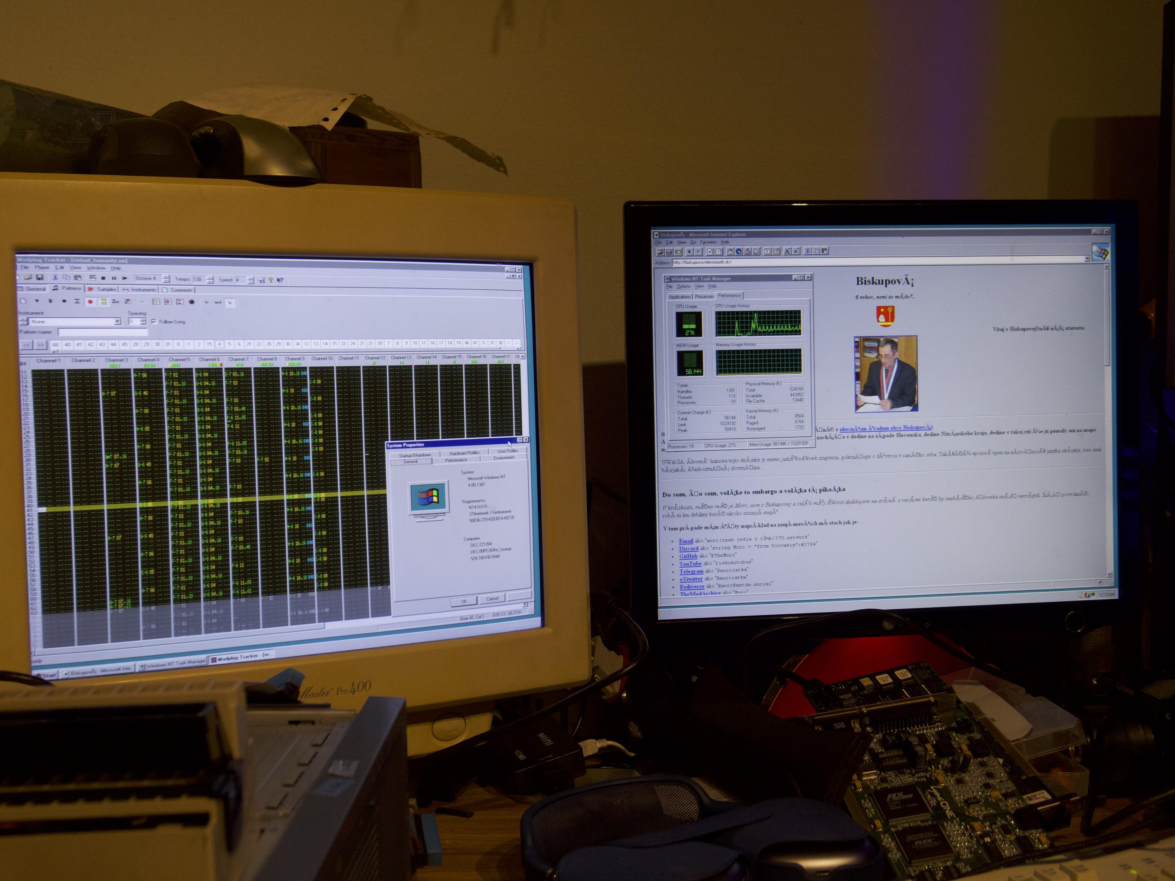Go Forward with Internet Explorer right arrow

699,252
